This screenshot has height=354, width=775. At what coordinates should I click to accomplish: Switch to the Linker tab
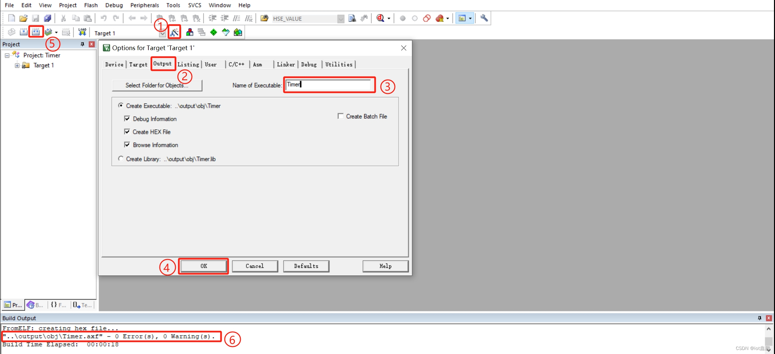coord(286,65)
